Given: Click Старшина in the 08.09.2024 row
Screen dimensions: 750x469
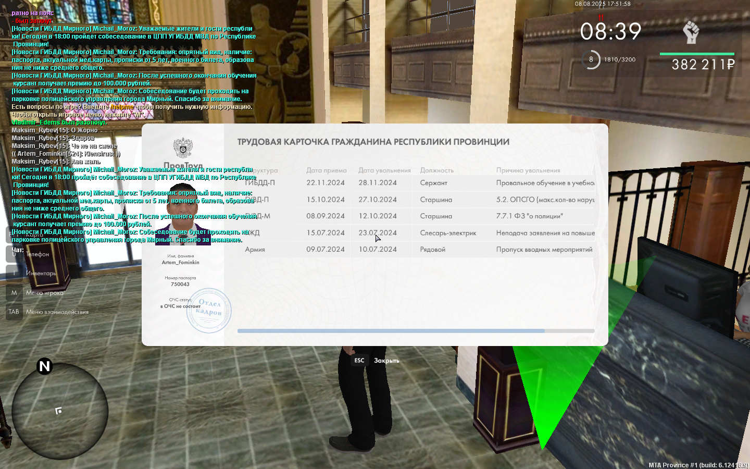Looking at the screenshot, I should 436,216.
